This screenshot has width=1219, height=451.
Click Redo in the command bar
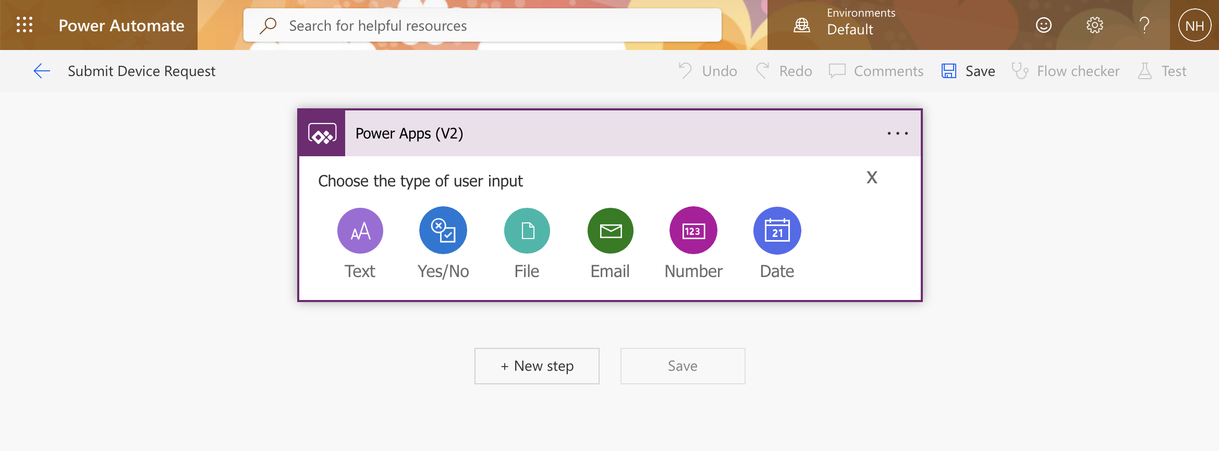[x=784, y=71]
